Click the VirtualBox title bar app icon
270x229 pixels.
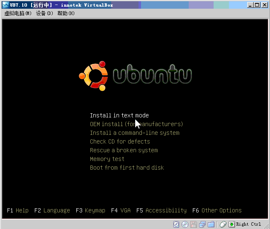pos(6,5)
